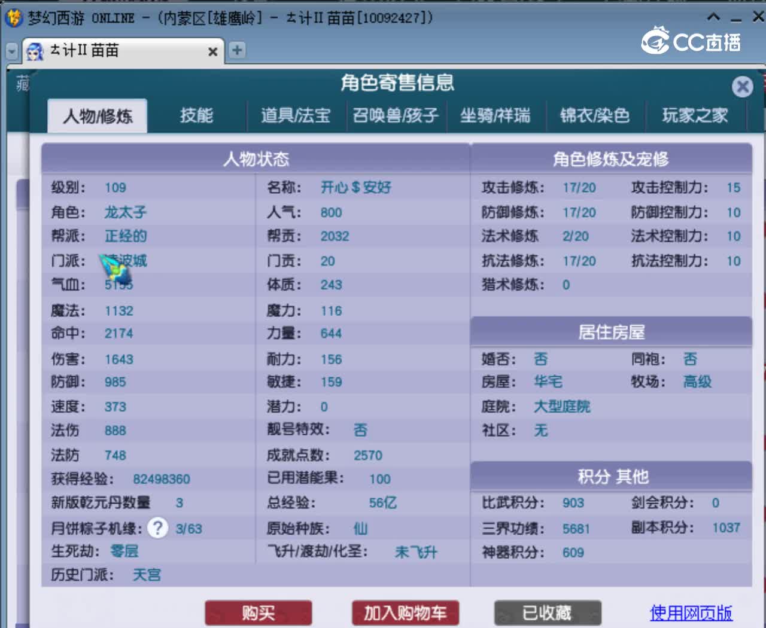
Task: Click the 加入购物车 button
Action: 406,613
